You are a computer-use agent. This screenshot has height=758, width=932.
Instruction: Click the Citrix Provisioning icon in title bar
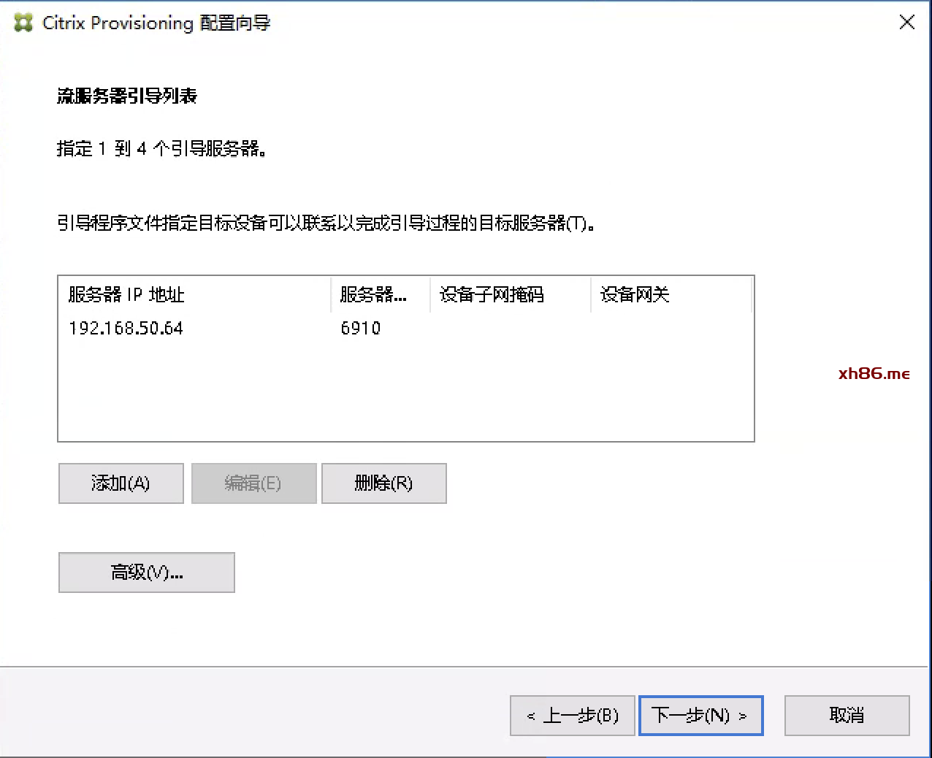[x=23, y=23]
